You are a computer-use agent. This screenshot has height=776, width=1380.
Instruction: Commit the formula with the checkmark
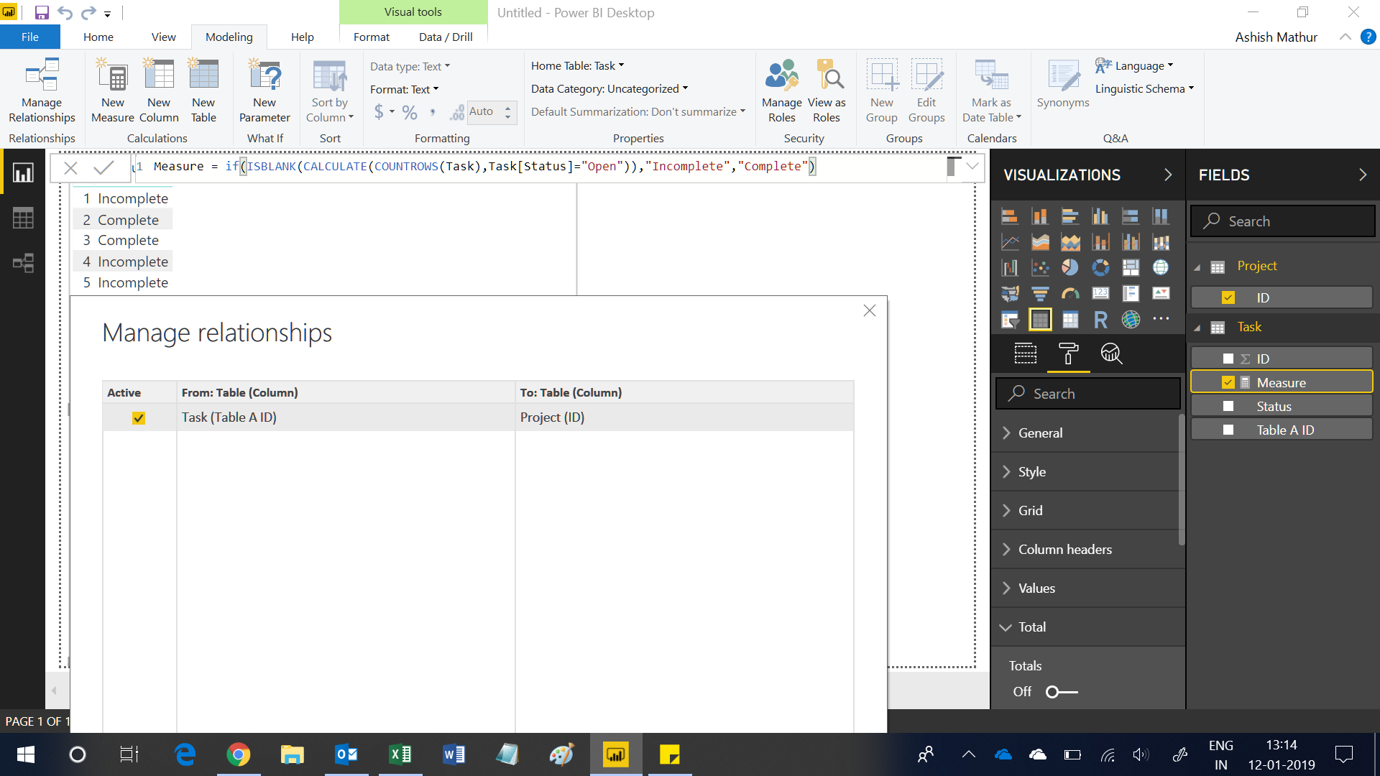pos(103,167)
